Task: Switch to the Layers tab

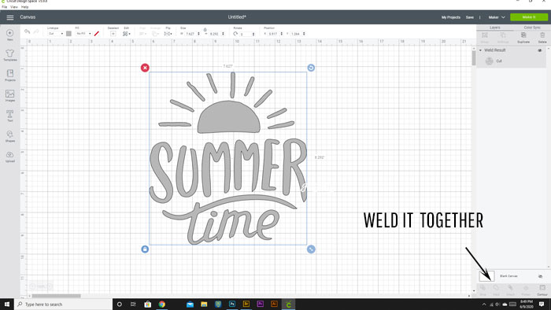Action: tap(495, 28)
